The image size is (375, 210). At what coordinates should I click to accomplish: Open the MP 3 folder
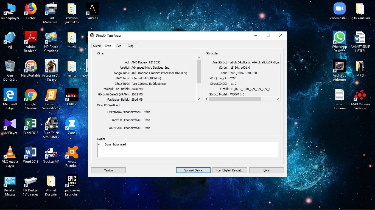point(360,69)
